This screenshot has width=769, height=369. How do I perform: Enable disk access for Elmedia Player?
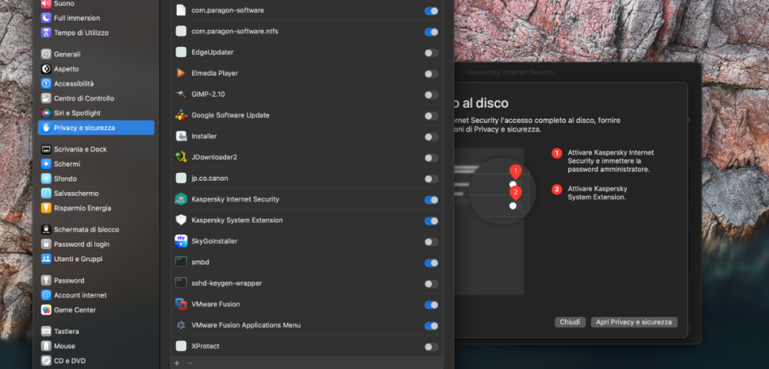[x=431, y=74]
